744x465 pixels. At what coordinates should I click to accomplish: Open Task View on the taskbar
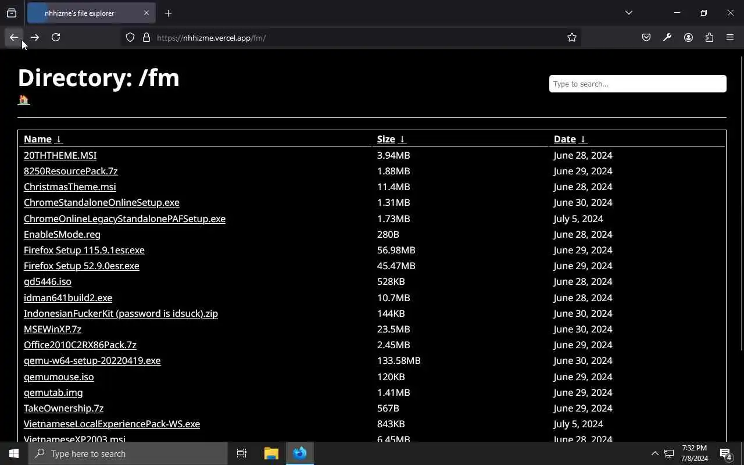pyautogui.click(x=242, y=453)
